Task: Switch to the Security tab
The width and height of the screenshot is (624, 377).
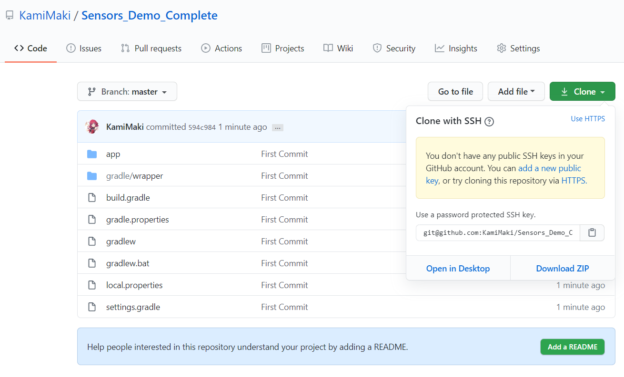Action: click(x=394, y=48)
